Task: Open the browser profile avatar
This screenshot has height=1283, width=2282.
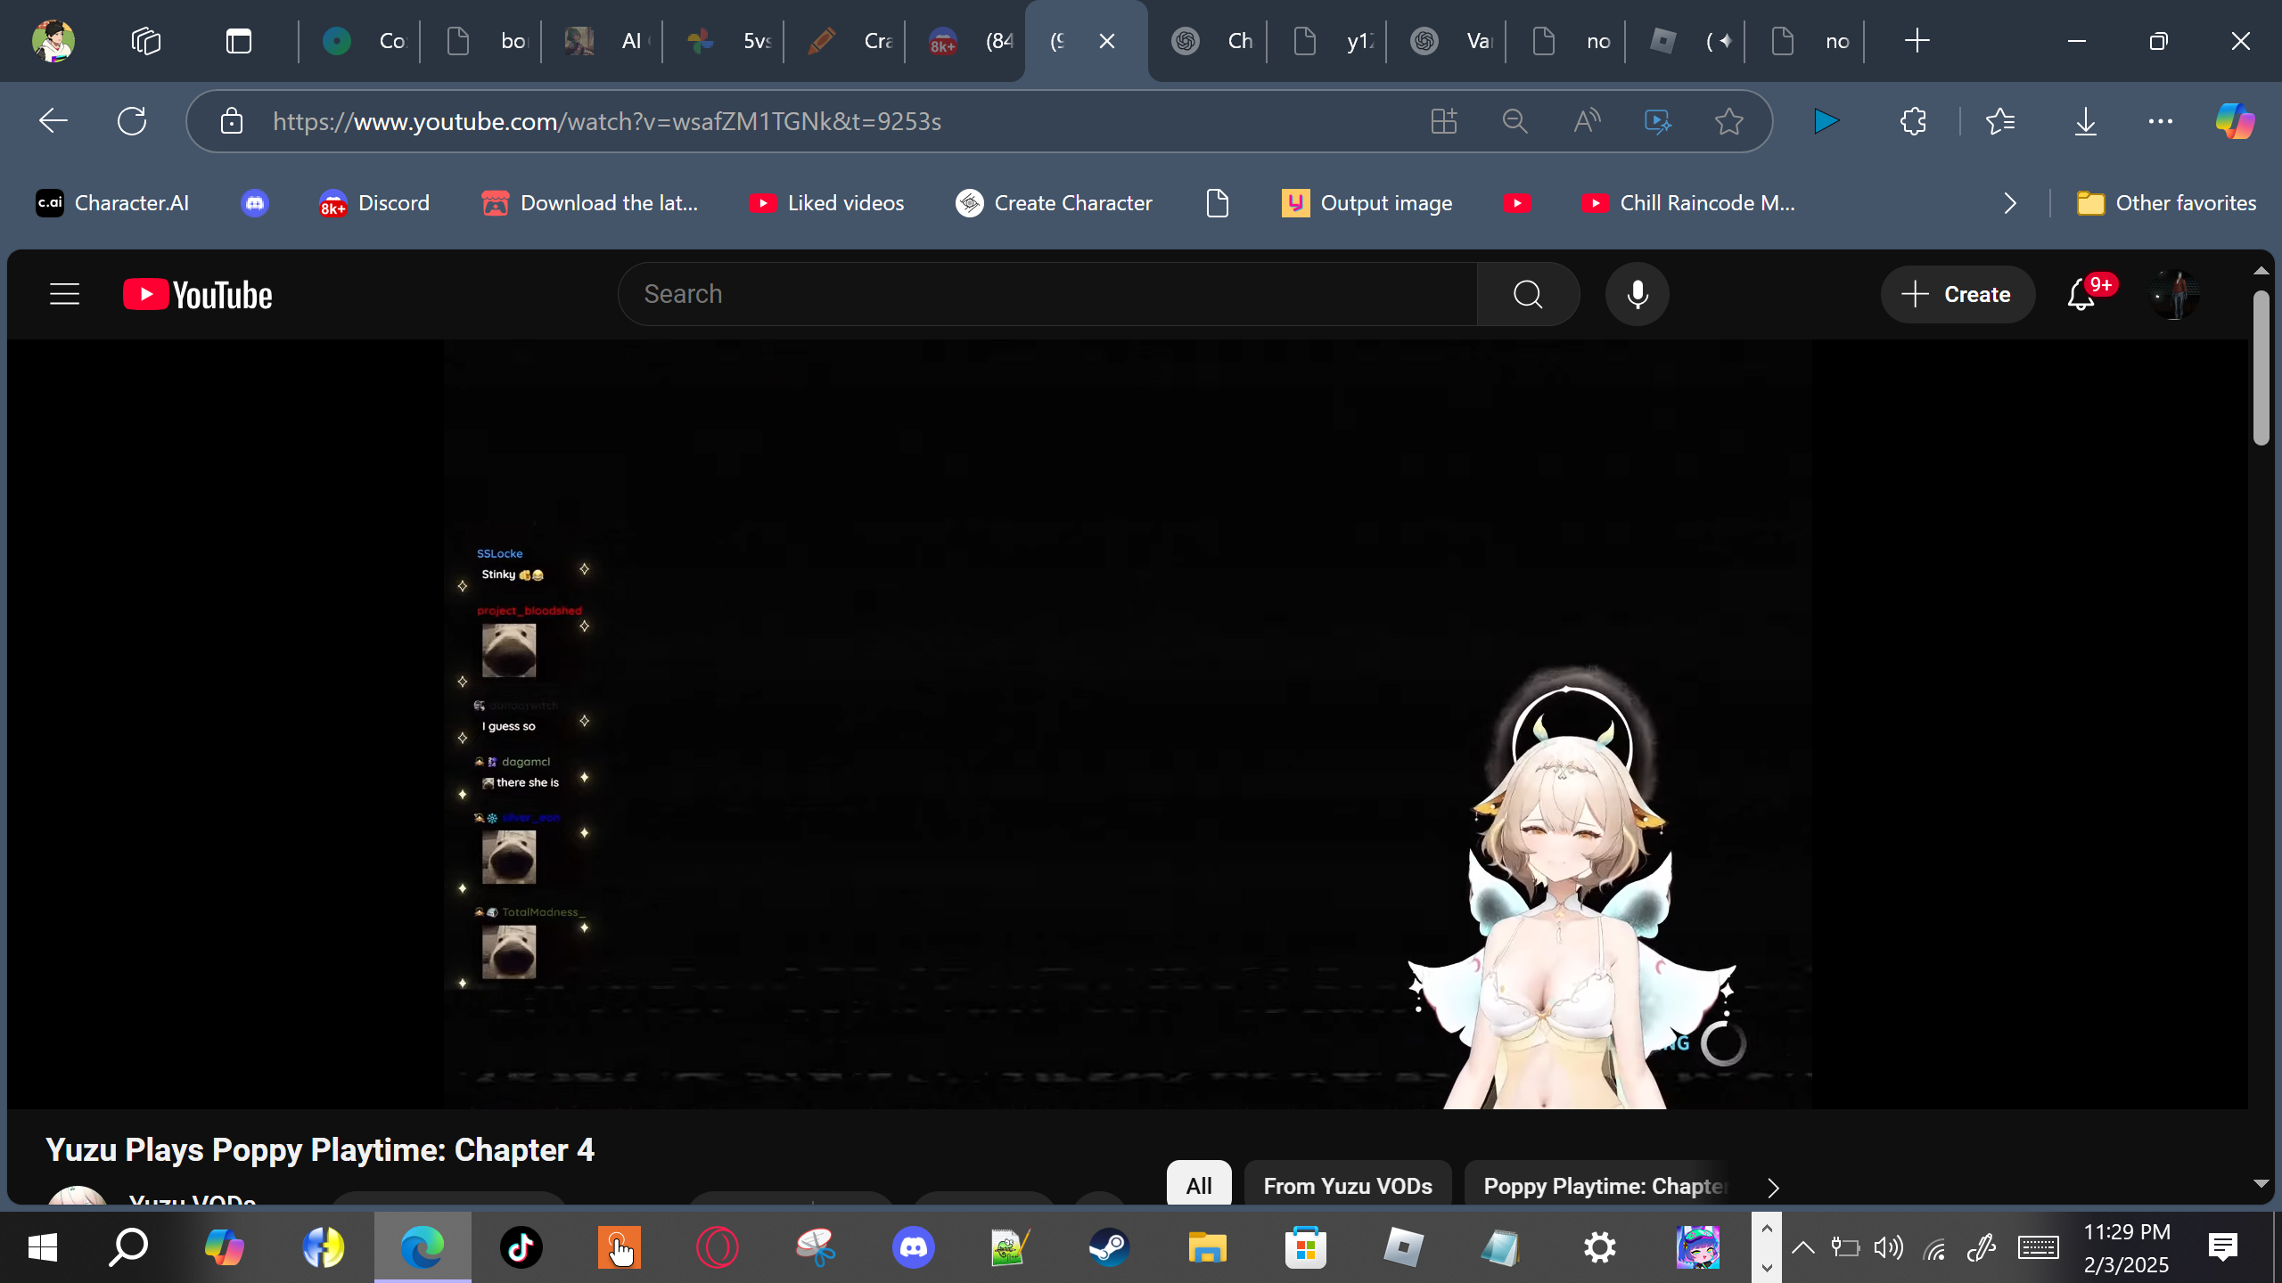Action: coord(53,41)
